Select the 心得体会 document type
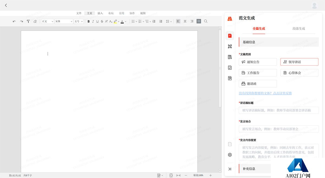This screenshot has width=325, height=178. pyautogui.click(x=299, y=73)
